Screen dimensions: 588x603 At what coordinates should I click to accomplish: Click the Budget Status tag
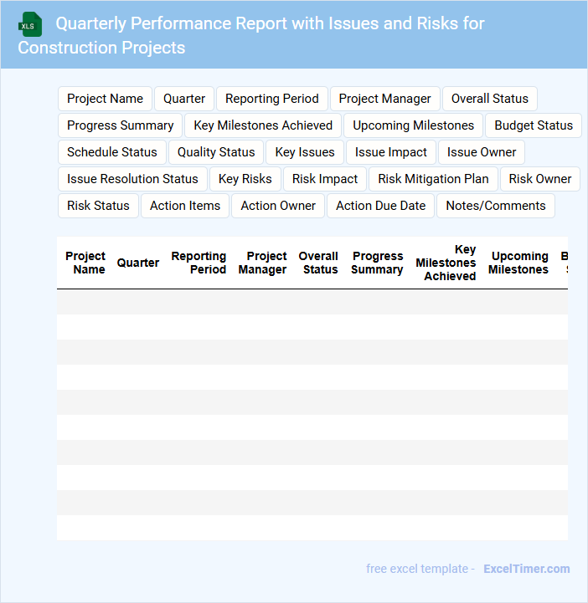pos(534,125)
